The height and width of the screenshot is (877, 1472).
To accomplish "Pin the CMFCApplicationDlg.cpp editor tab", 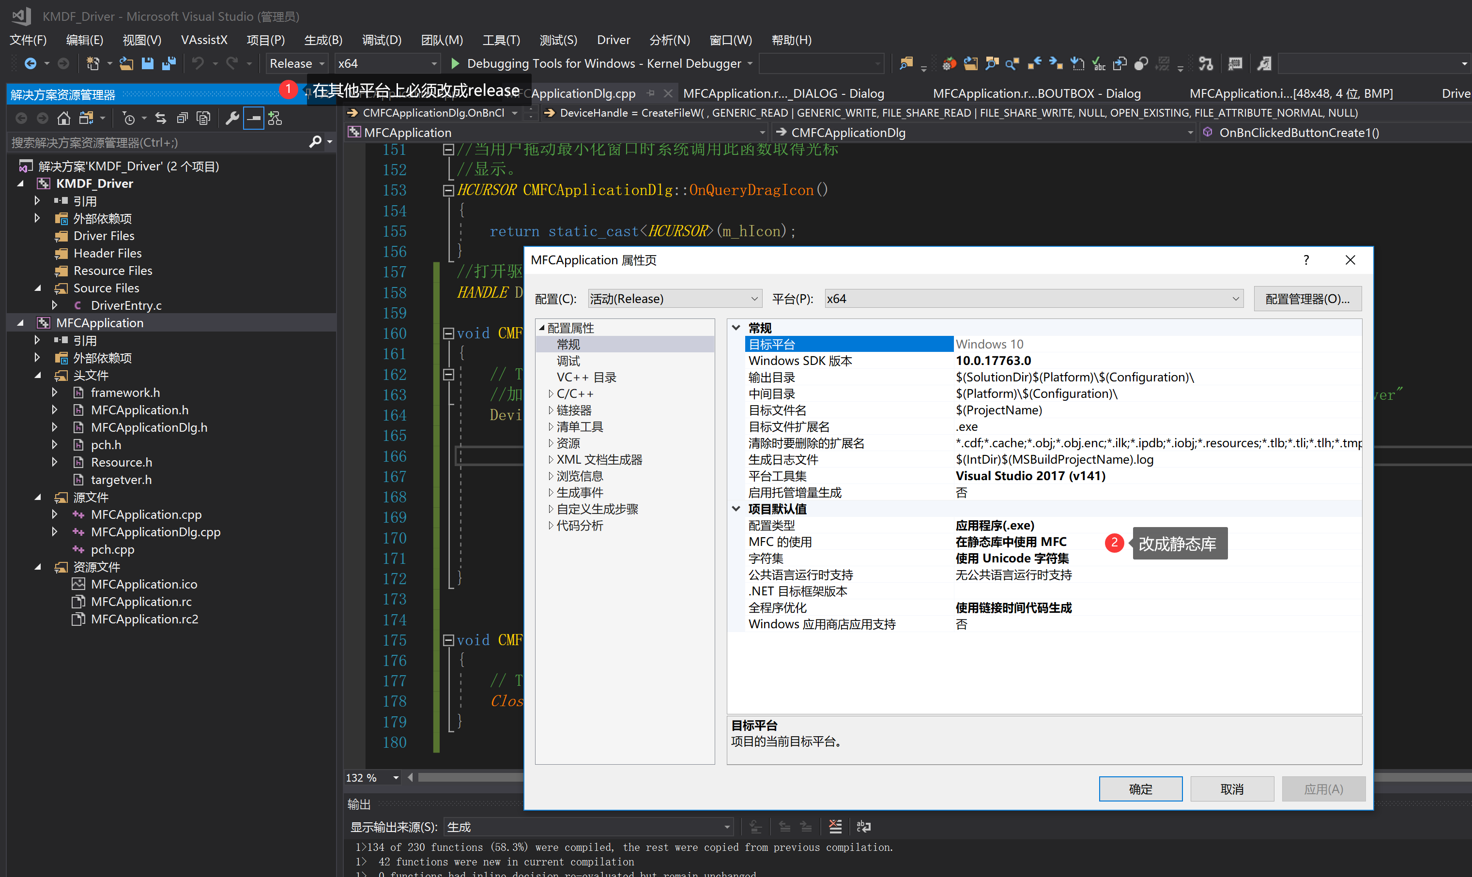I will tap(651, 93).
